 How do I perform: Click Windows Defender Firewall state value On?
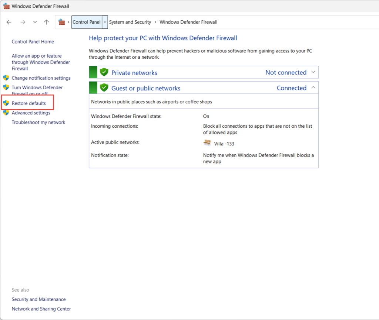click(206, 116)
